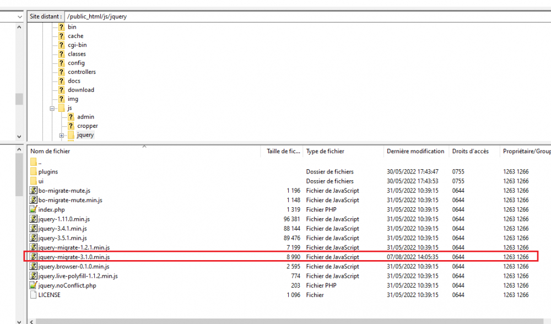Click the cropper folder icon
The height and width of the screenshot is (324, 551).
[71, 126]
